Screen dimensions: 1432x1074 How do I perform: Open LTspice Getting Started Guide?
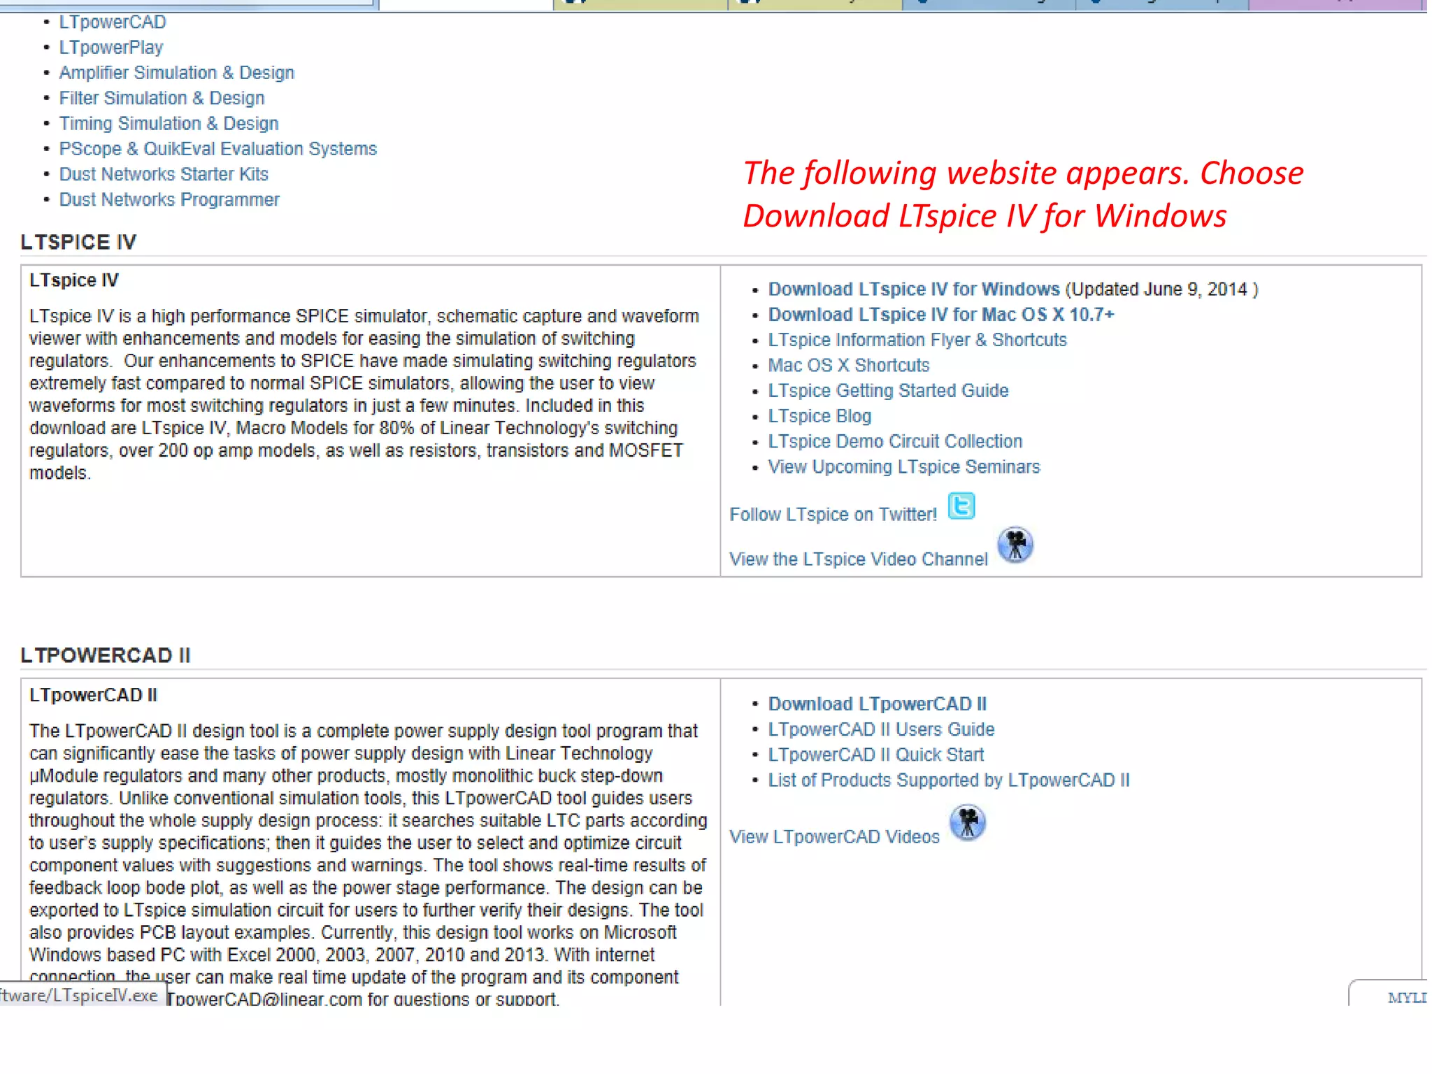[x=887, y=391]
